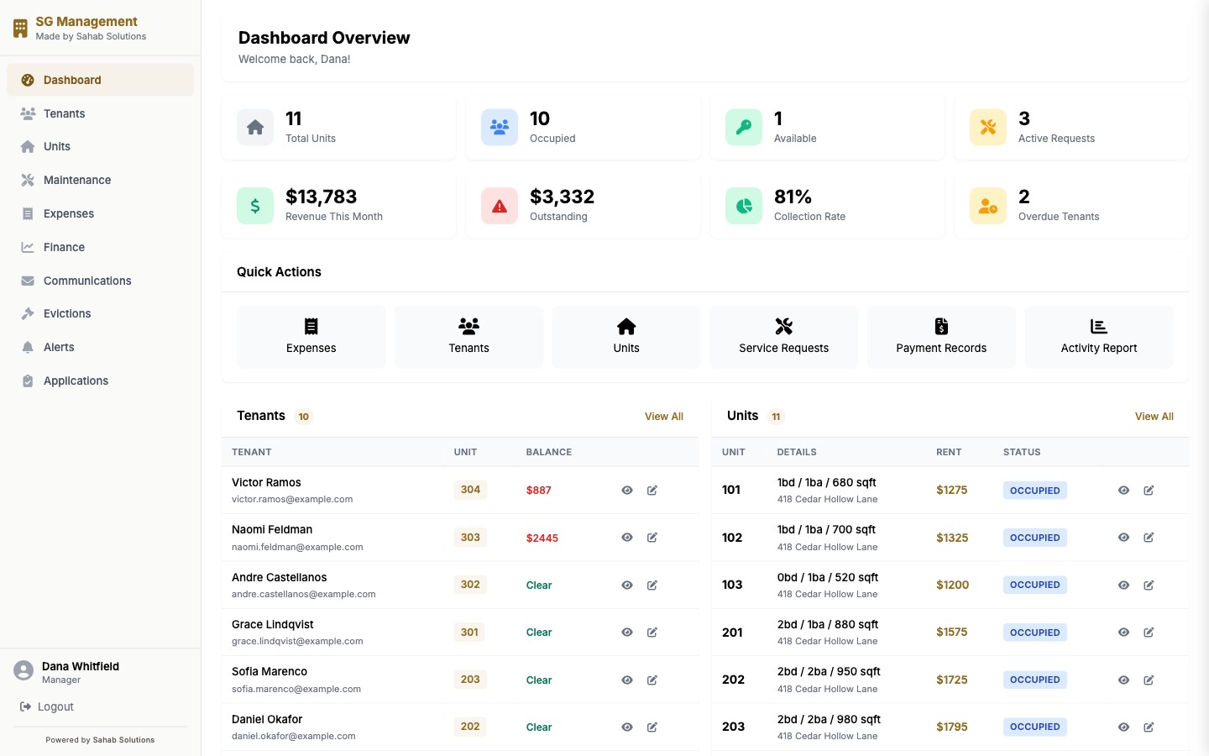View Daniel Okafor details eye icon
Image resolution: width=1209 pixels, height=756 pixels.
click(x=627, y=727)
